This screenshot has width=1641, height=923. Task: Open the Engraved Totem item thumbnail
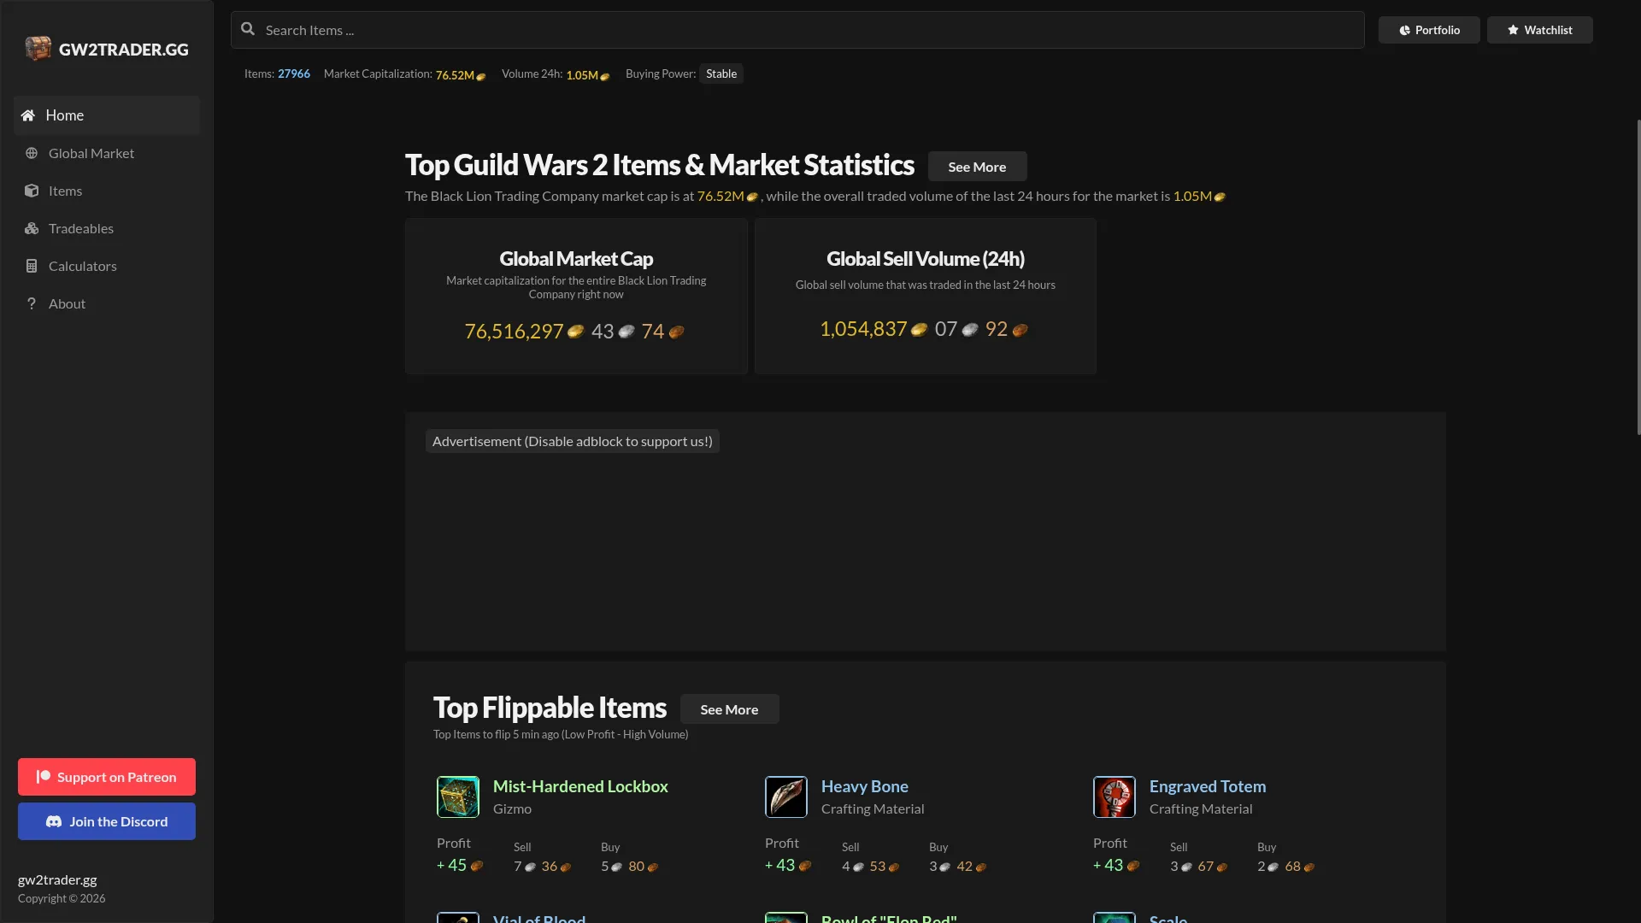pos(1115,797)
